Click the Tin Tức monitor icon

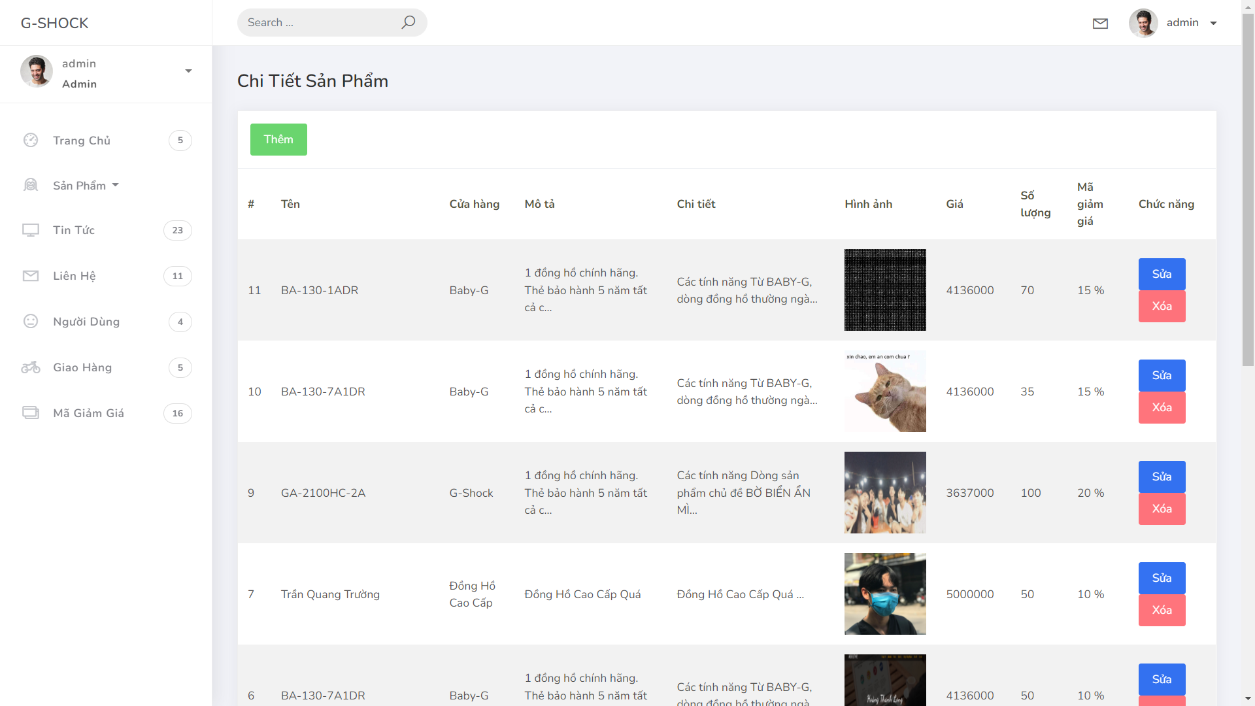(x=31, y=230)
